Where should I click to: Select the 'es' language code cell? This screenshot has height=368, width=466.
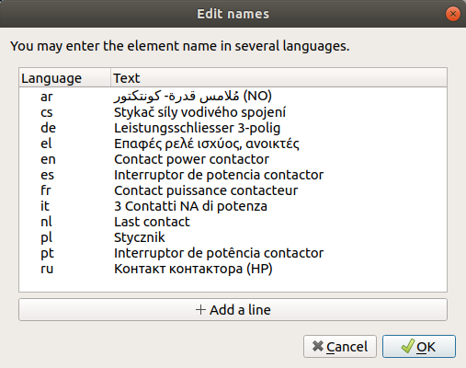pos(47,175)
